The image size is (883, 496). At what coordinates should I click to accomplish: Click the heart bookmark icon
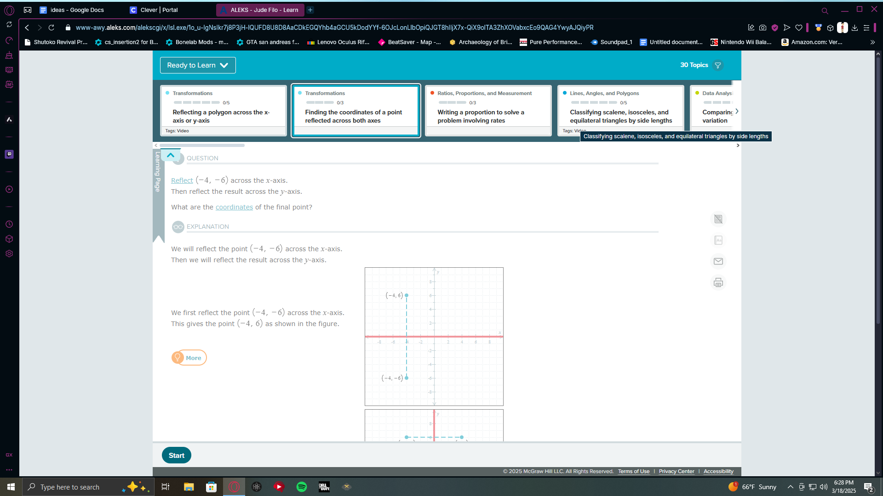point(799,28)
